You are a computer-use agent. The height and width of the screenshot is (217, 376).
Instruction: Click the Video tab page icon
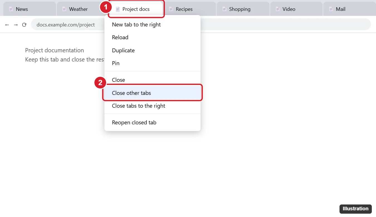tap(278, 9)
